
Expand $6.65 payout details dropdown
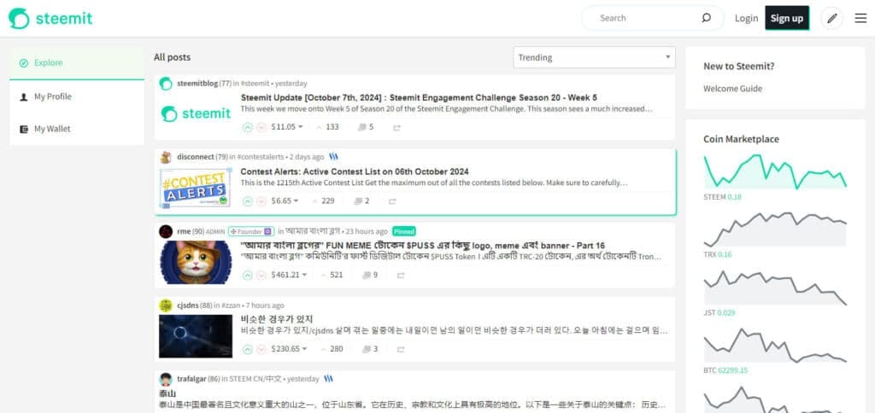point(285,201)
